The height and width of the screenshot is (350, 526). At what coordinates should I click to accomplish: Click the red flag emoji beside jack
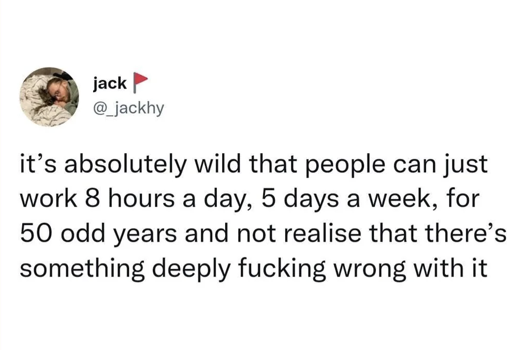point(140,82)
